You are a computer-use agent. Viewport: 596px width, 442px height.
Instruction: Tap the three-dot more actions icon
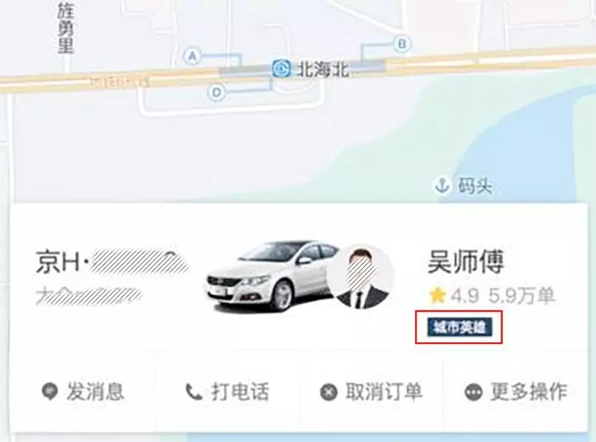point(473,392)
